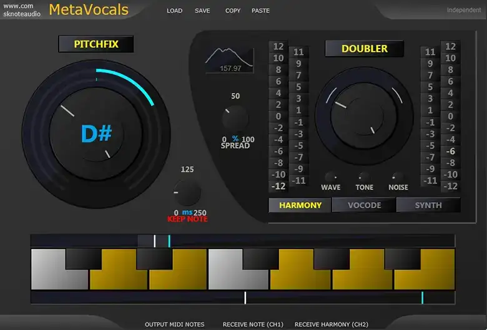
Task: Select interval 8 in left harmony column
Action: pos(278,69)
